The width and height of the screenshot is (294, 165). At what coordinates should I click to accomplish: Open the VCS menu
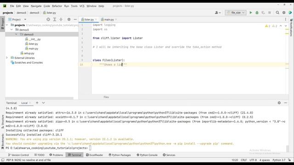82,6
